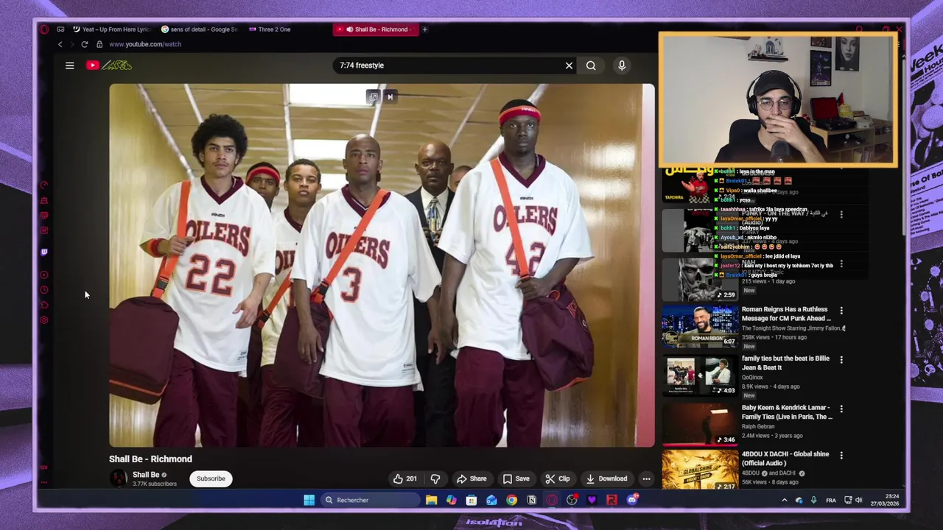Start voice search with microphone icon
943x530 pixels.
(622, 66)
